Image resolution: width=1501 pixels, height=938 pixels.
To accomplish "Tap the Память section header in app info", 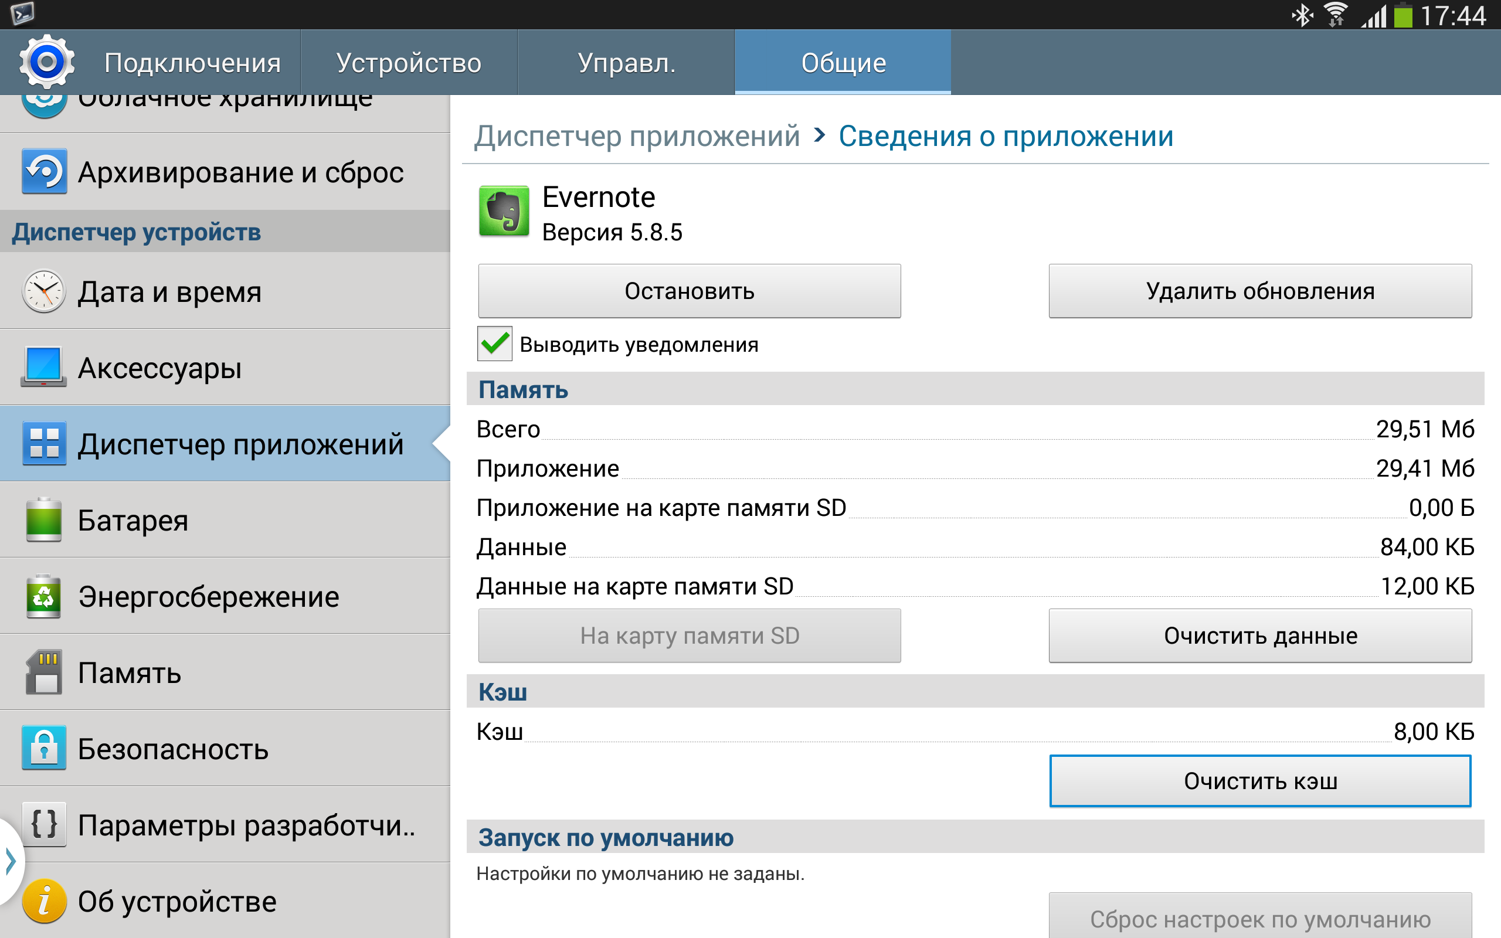I will click(x=975, y=389).
